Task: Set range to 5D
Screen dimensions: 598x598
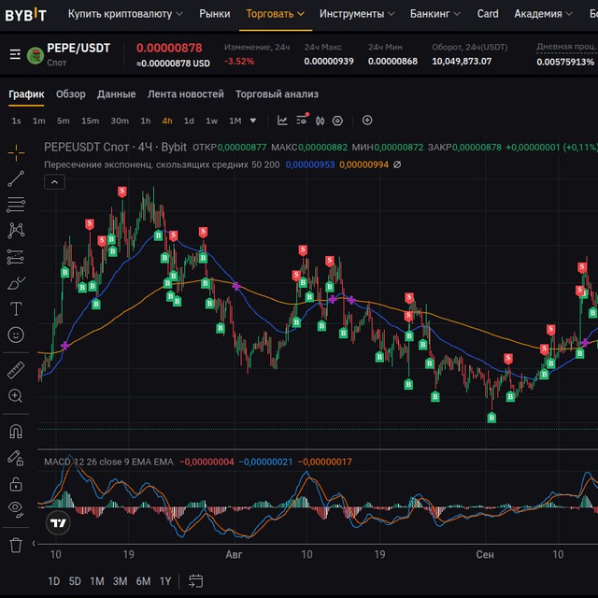Action: click(75, 581)
